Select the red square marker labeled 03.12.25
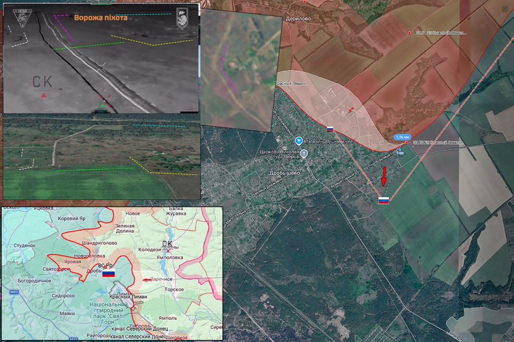Viewport: 514px width, 342px height. pos(408,142)
